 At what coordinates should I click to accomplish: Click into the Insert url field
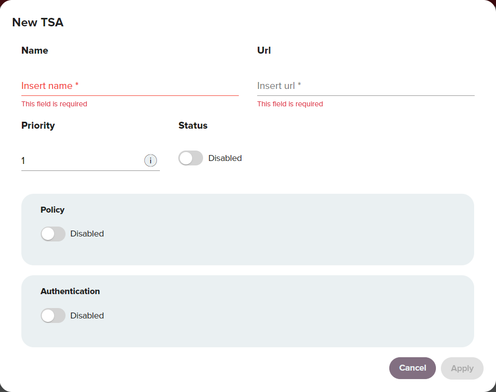[x=366, y=86]
